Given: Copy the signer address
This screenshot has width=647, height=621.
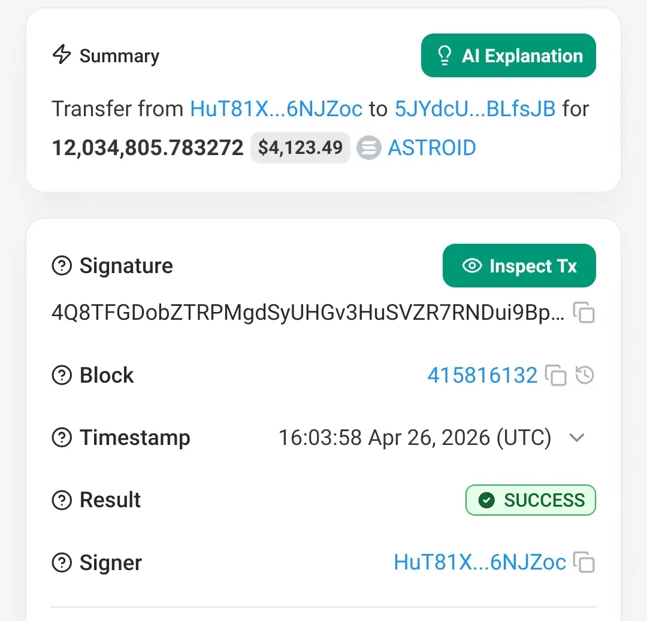Looking at the screenshot, I should [x=583, y=562].
